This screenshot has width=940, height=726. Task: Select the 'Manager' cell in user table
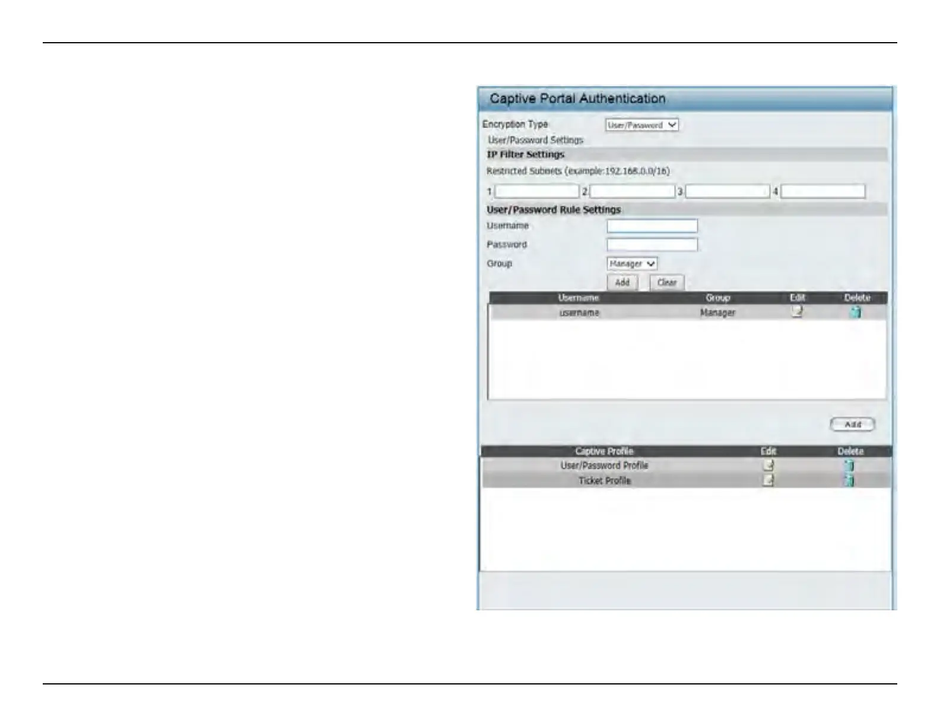coord(717,313)
